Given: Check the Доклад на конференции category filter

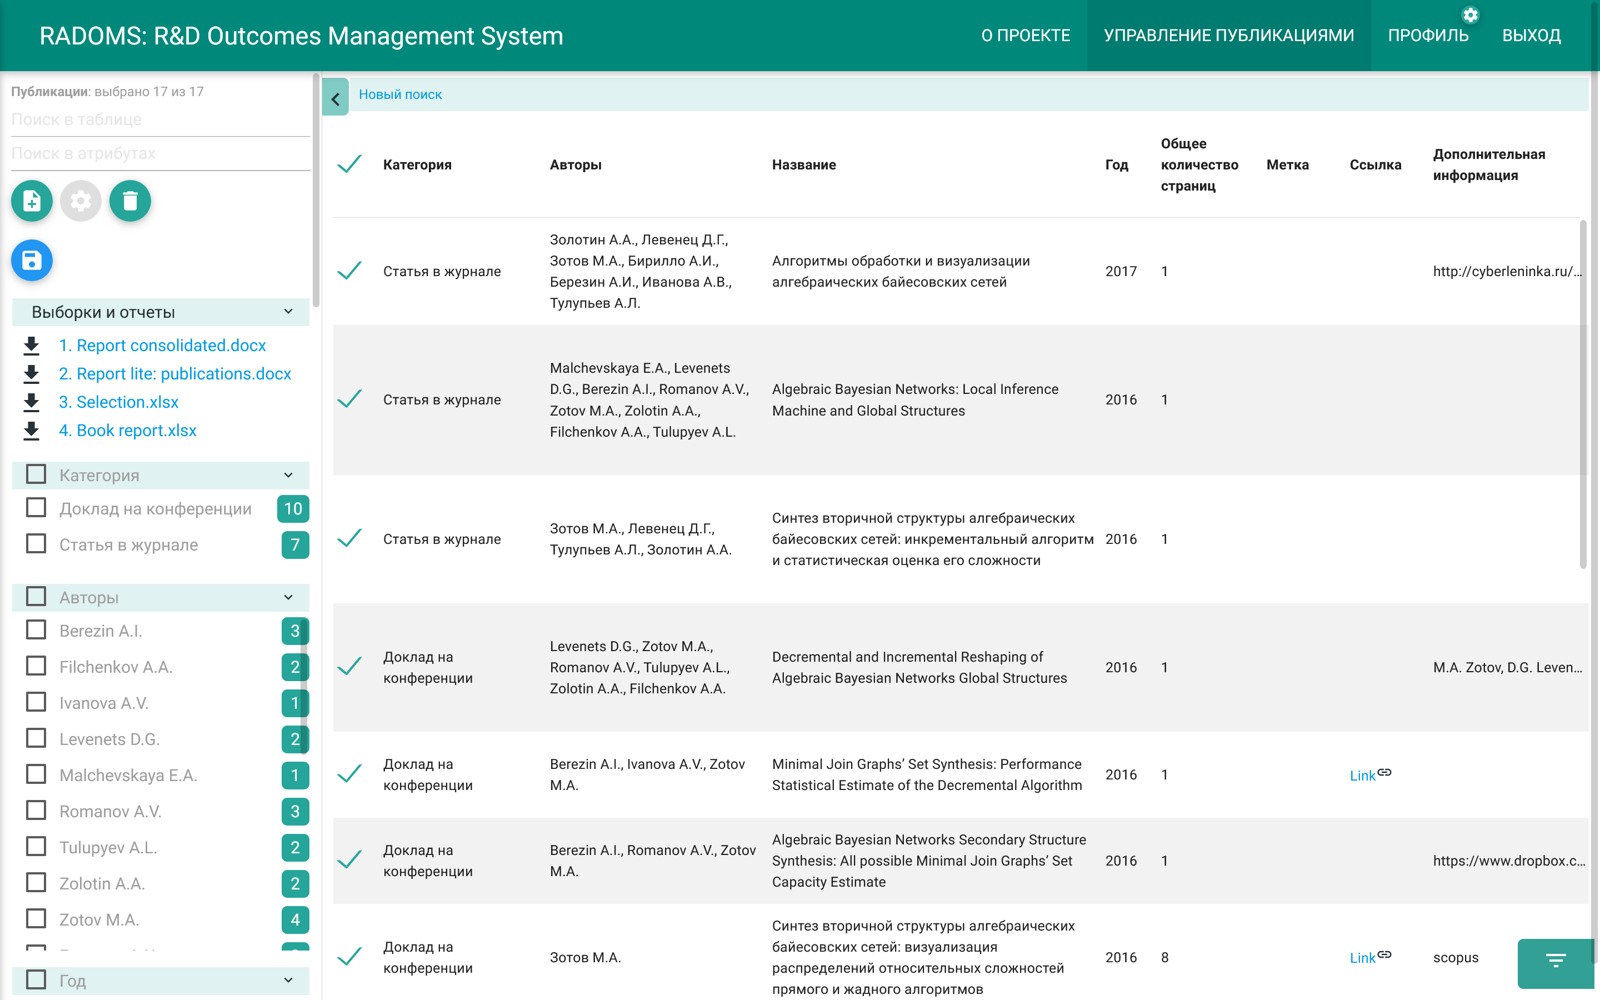Looking at the screenshot, I should point(35,508).
